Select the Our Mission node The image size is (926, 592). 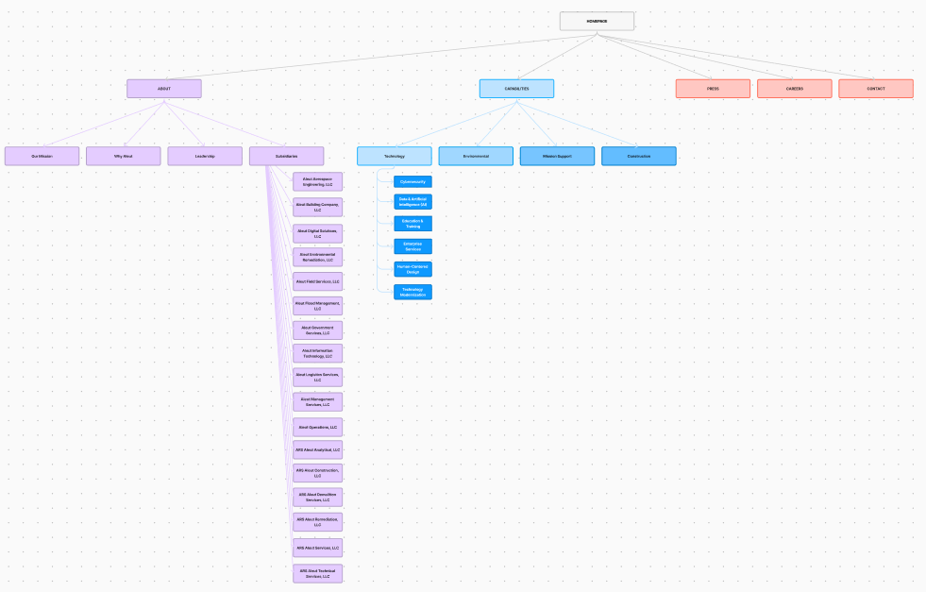tap(42, 156)
